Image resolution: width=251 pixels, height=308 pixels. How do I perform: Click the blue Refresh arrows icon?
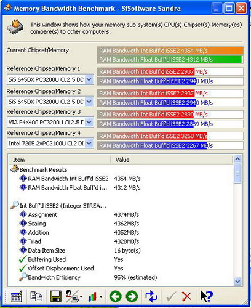(151, 296)
